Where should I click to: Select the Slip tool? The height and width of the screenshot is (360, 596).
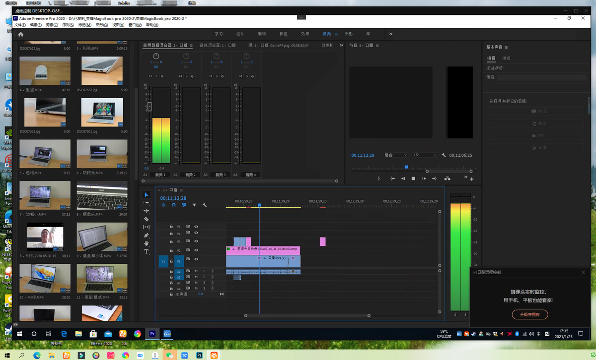coord(147,227)
